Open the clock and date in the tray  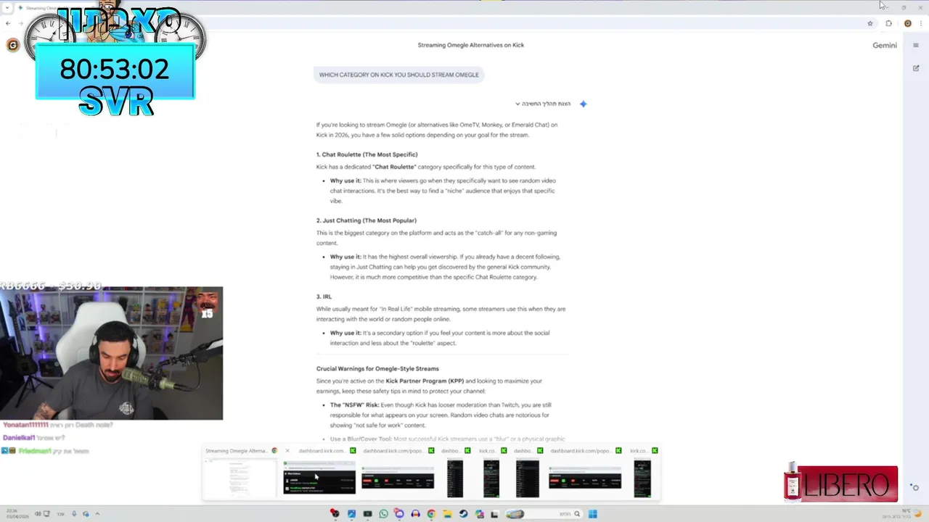coord(17,514)
